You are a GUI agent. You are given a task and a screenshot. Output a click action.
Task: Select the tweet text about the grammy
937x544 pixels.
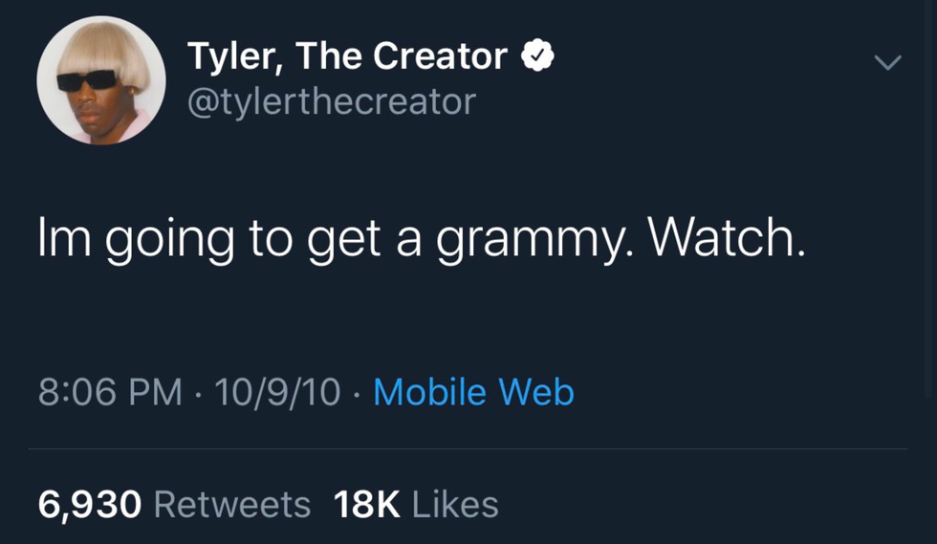pyautogui.click(x=421, y=241)
